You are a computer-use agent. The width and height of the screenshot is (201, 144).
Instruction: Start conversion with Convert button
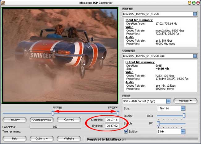click(69, 120)
